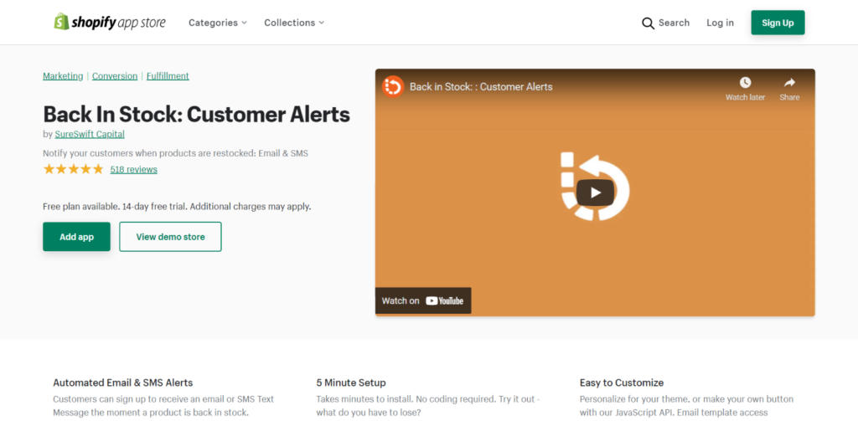Click the video title Back in Stock

point(481,87)
